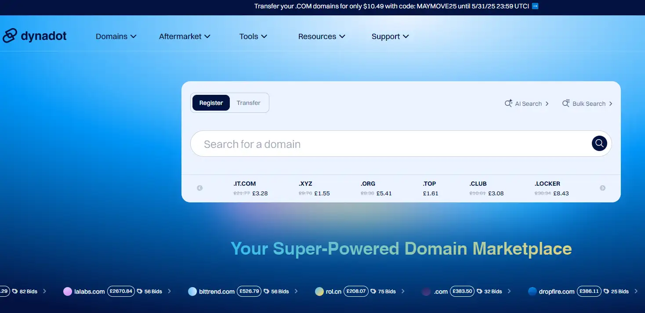Click chevron after bittrend.com 56 Bids
This screenshot has height=313, width=645.
click(x=296, y=291)
